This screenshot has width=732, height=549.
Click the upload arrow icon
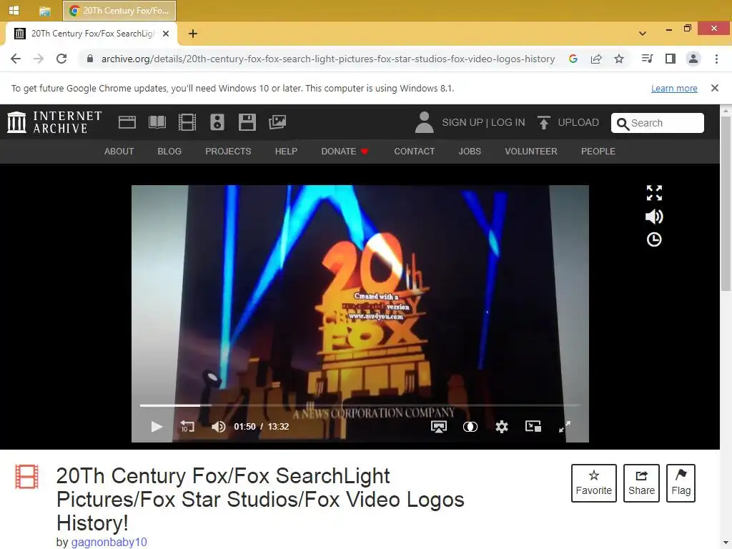tap(544, 122)
